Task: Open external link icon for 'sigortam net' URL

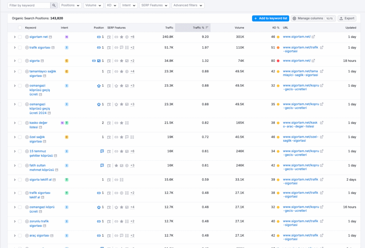Action: tap(313, 37)
